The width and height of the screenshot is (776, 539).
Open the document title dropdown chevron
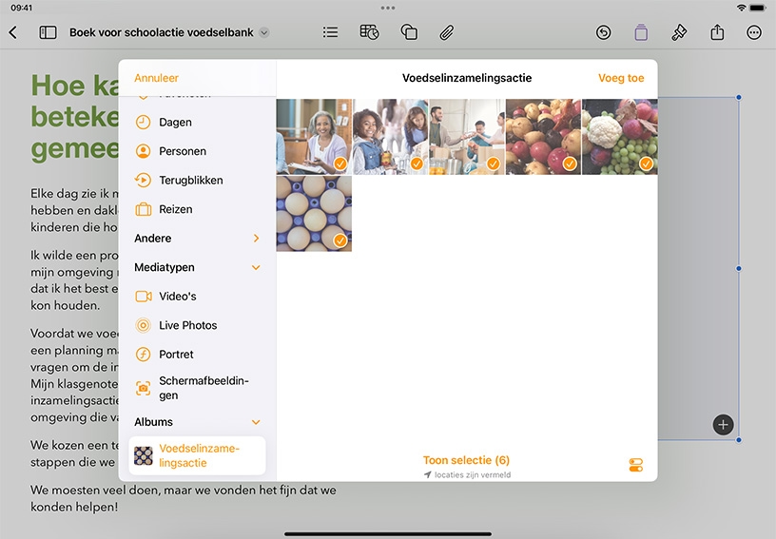click(264, 32)
